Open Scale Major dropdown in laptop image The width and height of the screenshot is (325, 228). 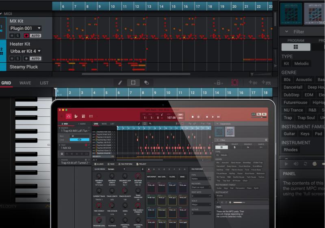(201, 204)
